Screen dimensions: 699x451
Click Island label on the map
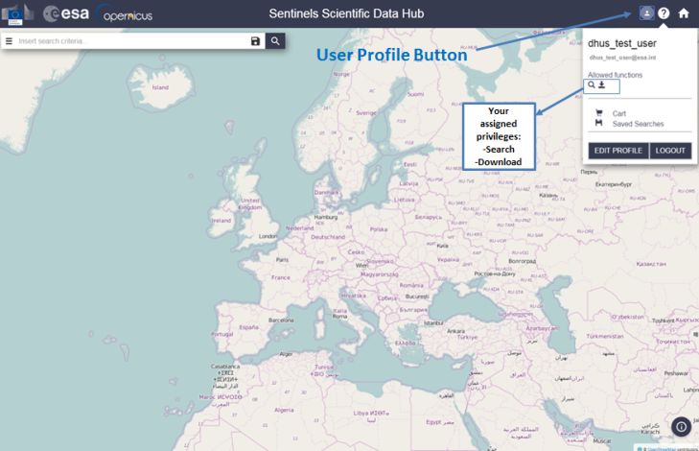[x=160, y=87]
